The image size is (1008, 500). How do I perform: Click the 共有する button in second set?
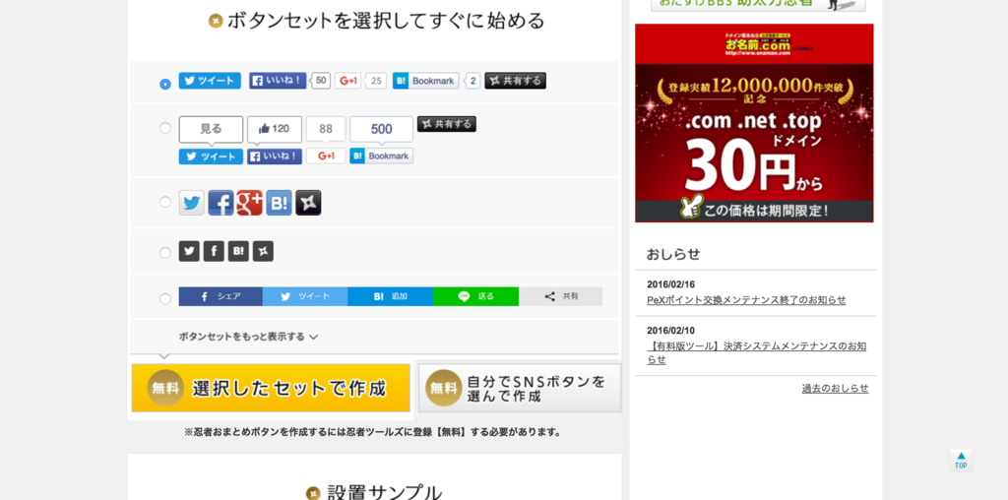point(447,124)
